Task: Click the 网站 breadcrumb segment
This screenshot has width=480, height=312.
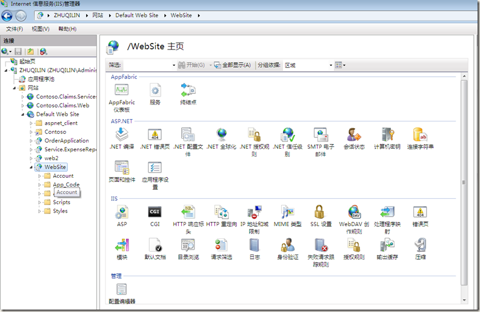Action: (x=98, y=15)
